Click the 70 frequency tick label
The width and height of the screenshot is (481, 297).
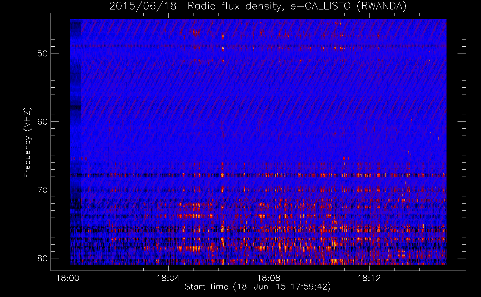pos(43,190)
